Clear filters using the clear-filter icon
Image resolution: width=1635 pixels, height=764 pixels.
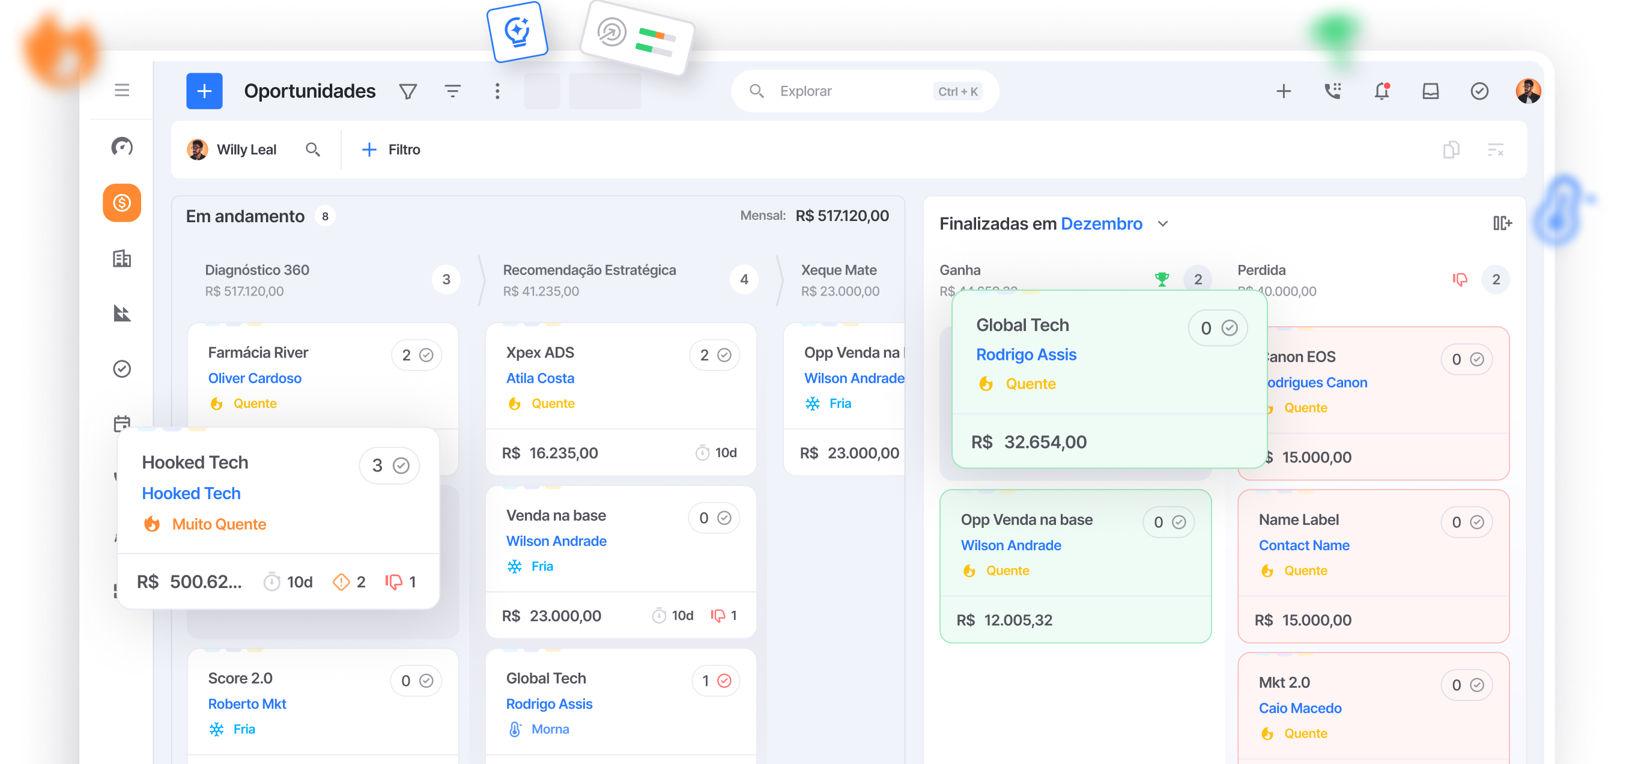pos(1497,150)
